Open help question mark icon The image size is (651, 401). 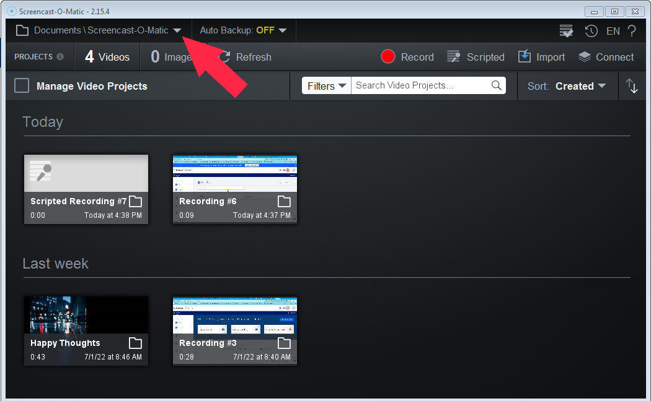pyautogui.click(x=632, y=31)
